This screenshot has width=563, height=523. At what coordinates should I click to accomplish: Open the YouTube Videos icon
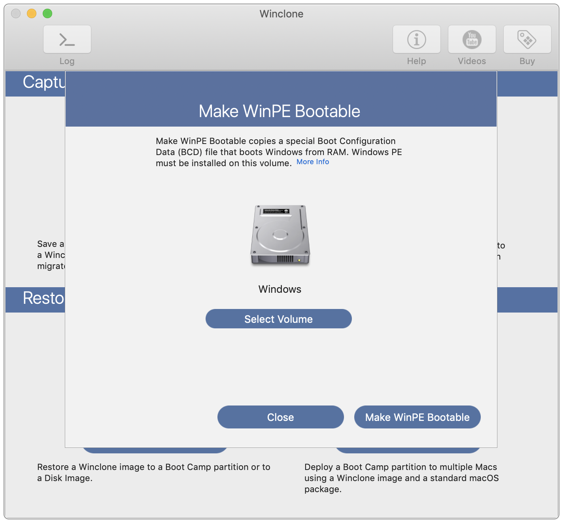pos(472,39)
